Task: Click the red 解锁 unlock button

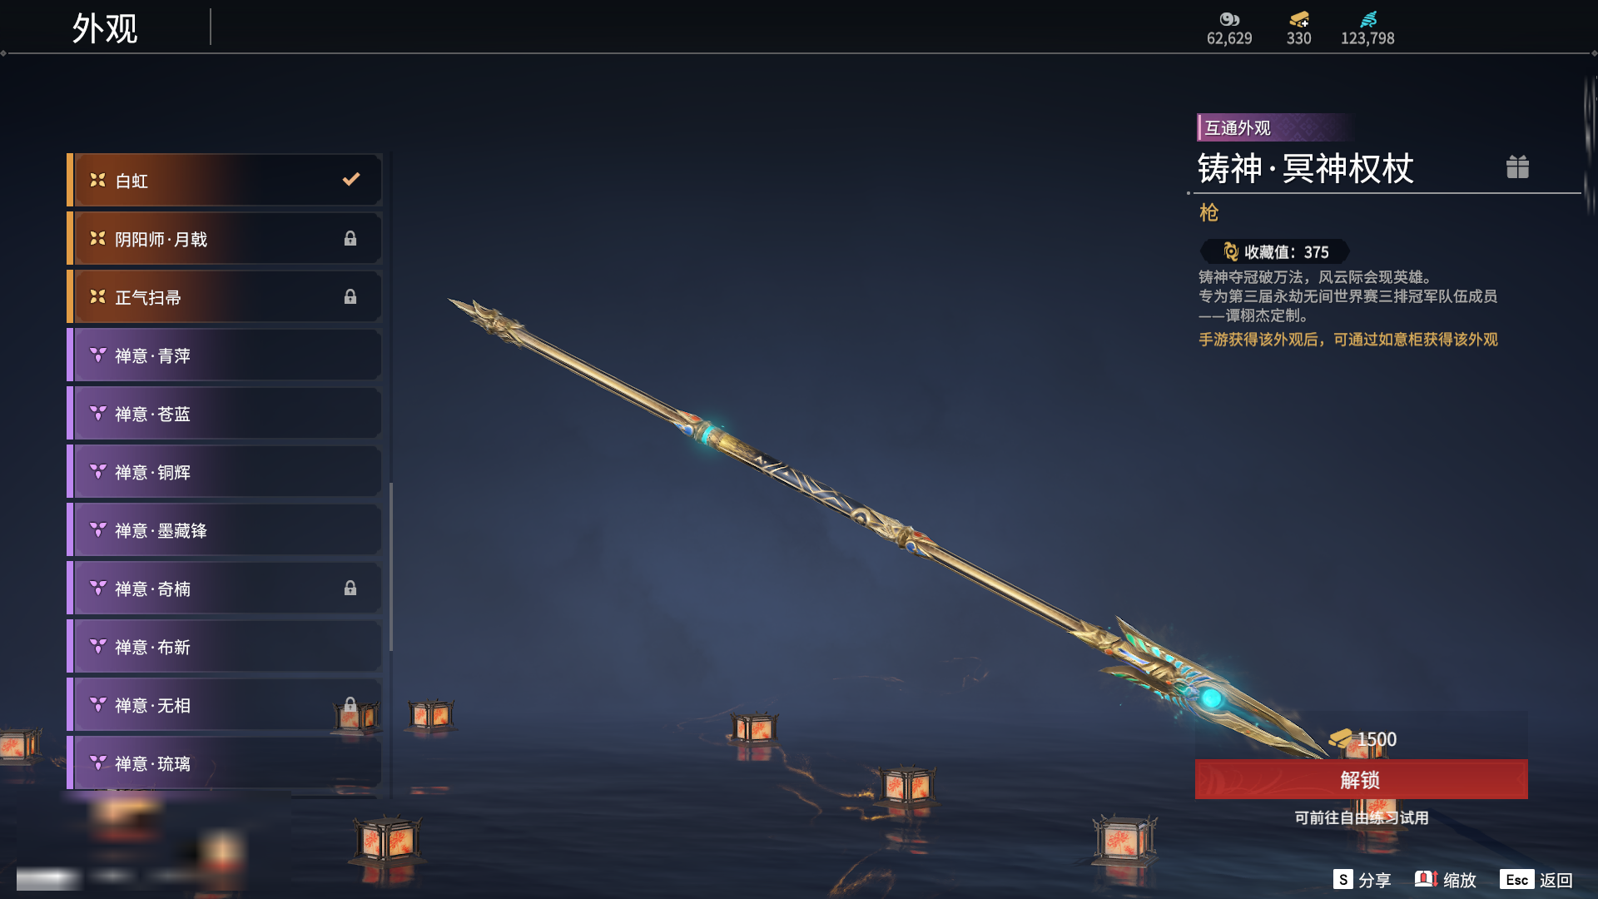Action: coord(1361,779)
